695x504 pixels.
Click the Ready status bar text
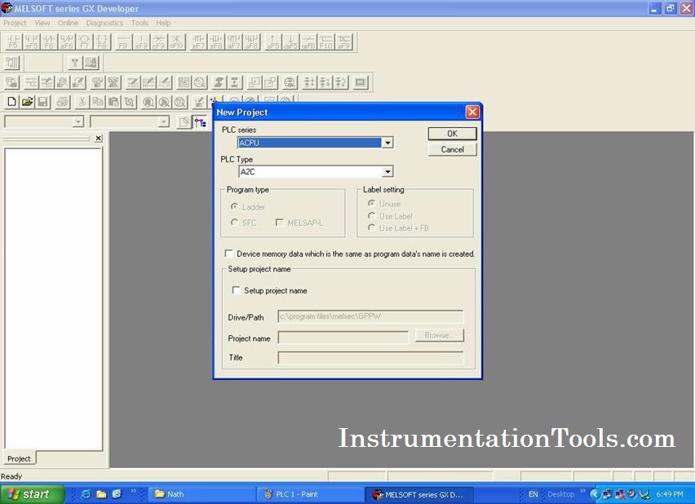pyautogui.click(x=11, y=476)
